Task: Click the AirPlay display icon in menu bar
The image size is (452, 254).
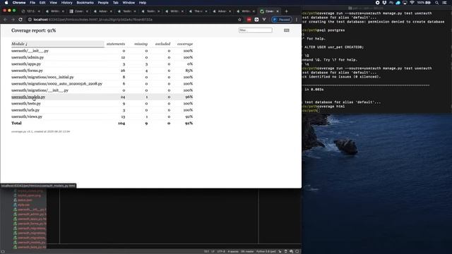Action: [x=405, y=3]
